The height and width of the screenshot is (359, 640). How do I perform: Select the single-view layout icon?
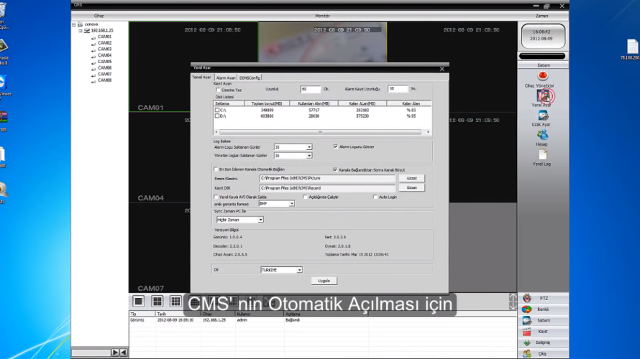[x=139, y=301]
